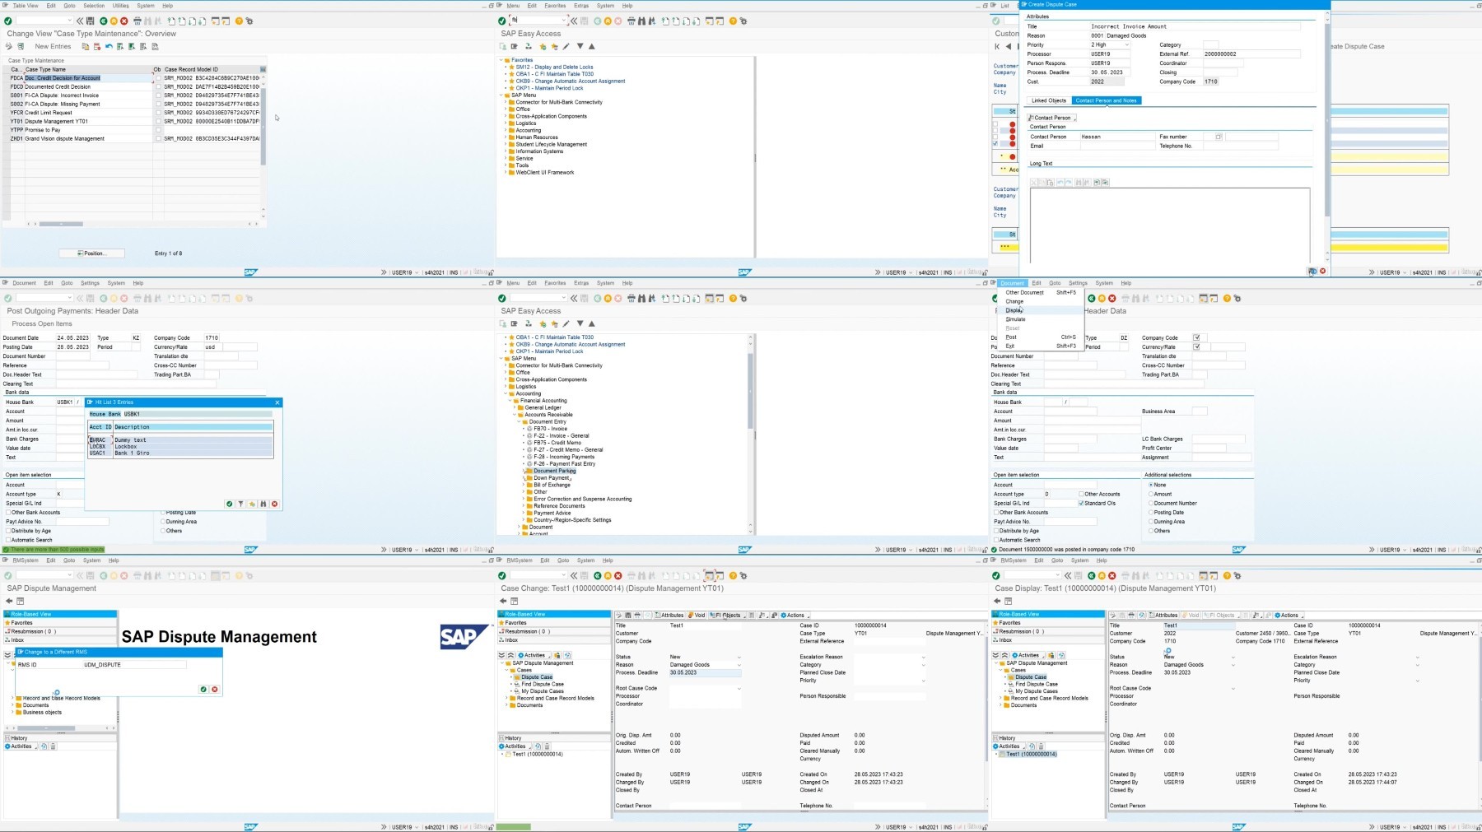Click vertical scrollbar of Create Dispute Case dialog
Screen dimensions: 1482x832
(1326, 120)
